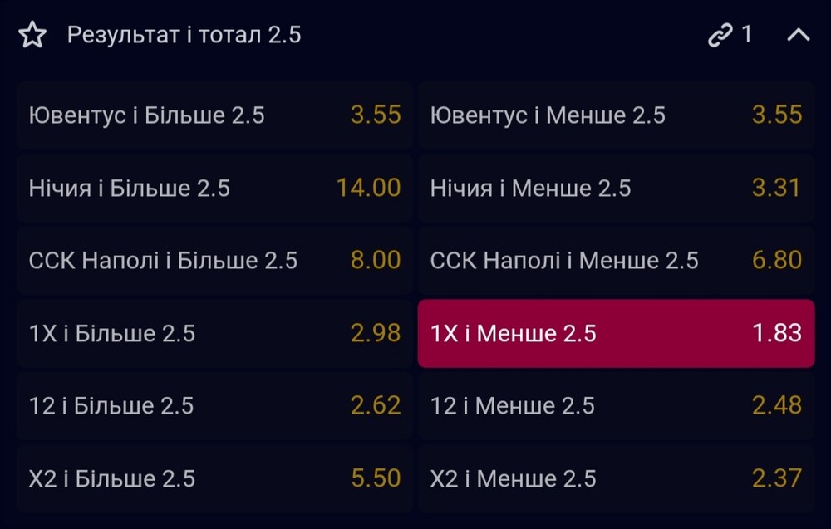The image size is (831, 529).
Task: Click the link chain icon
Action: tap(719, 35)
